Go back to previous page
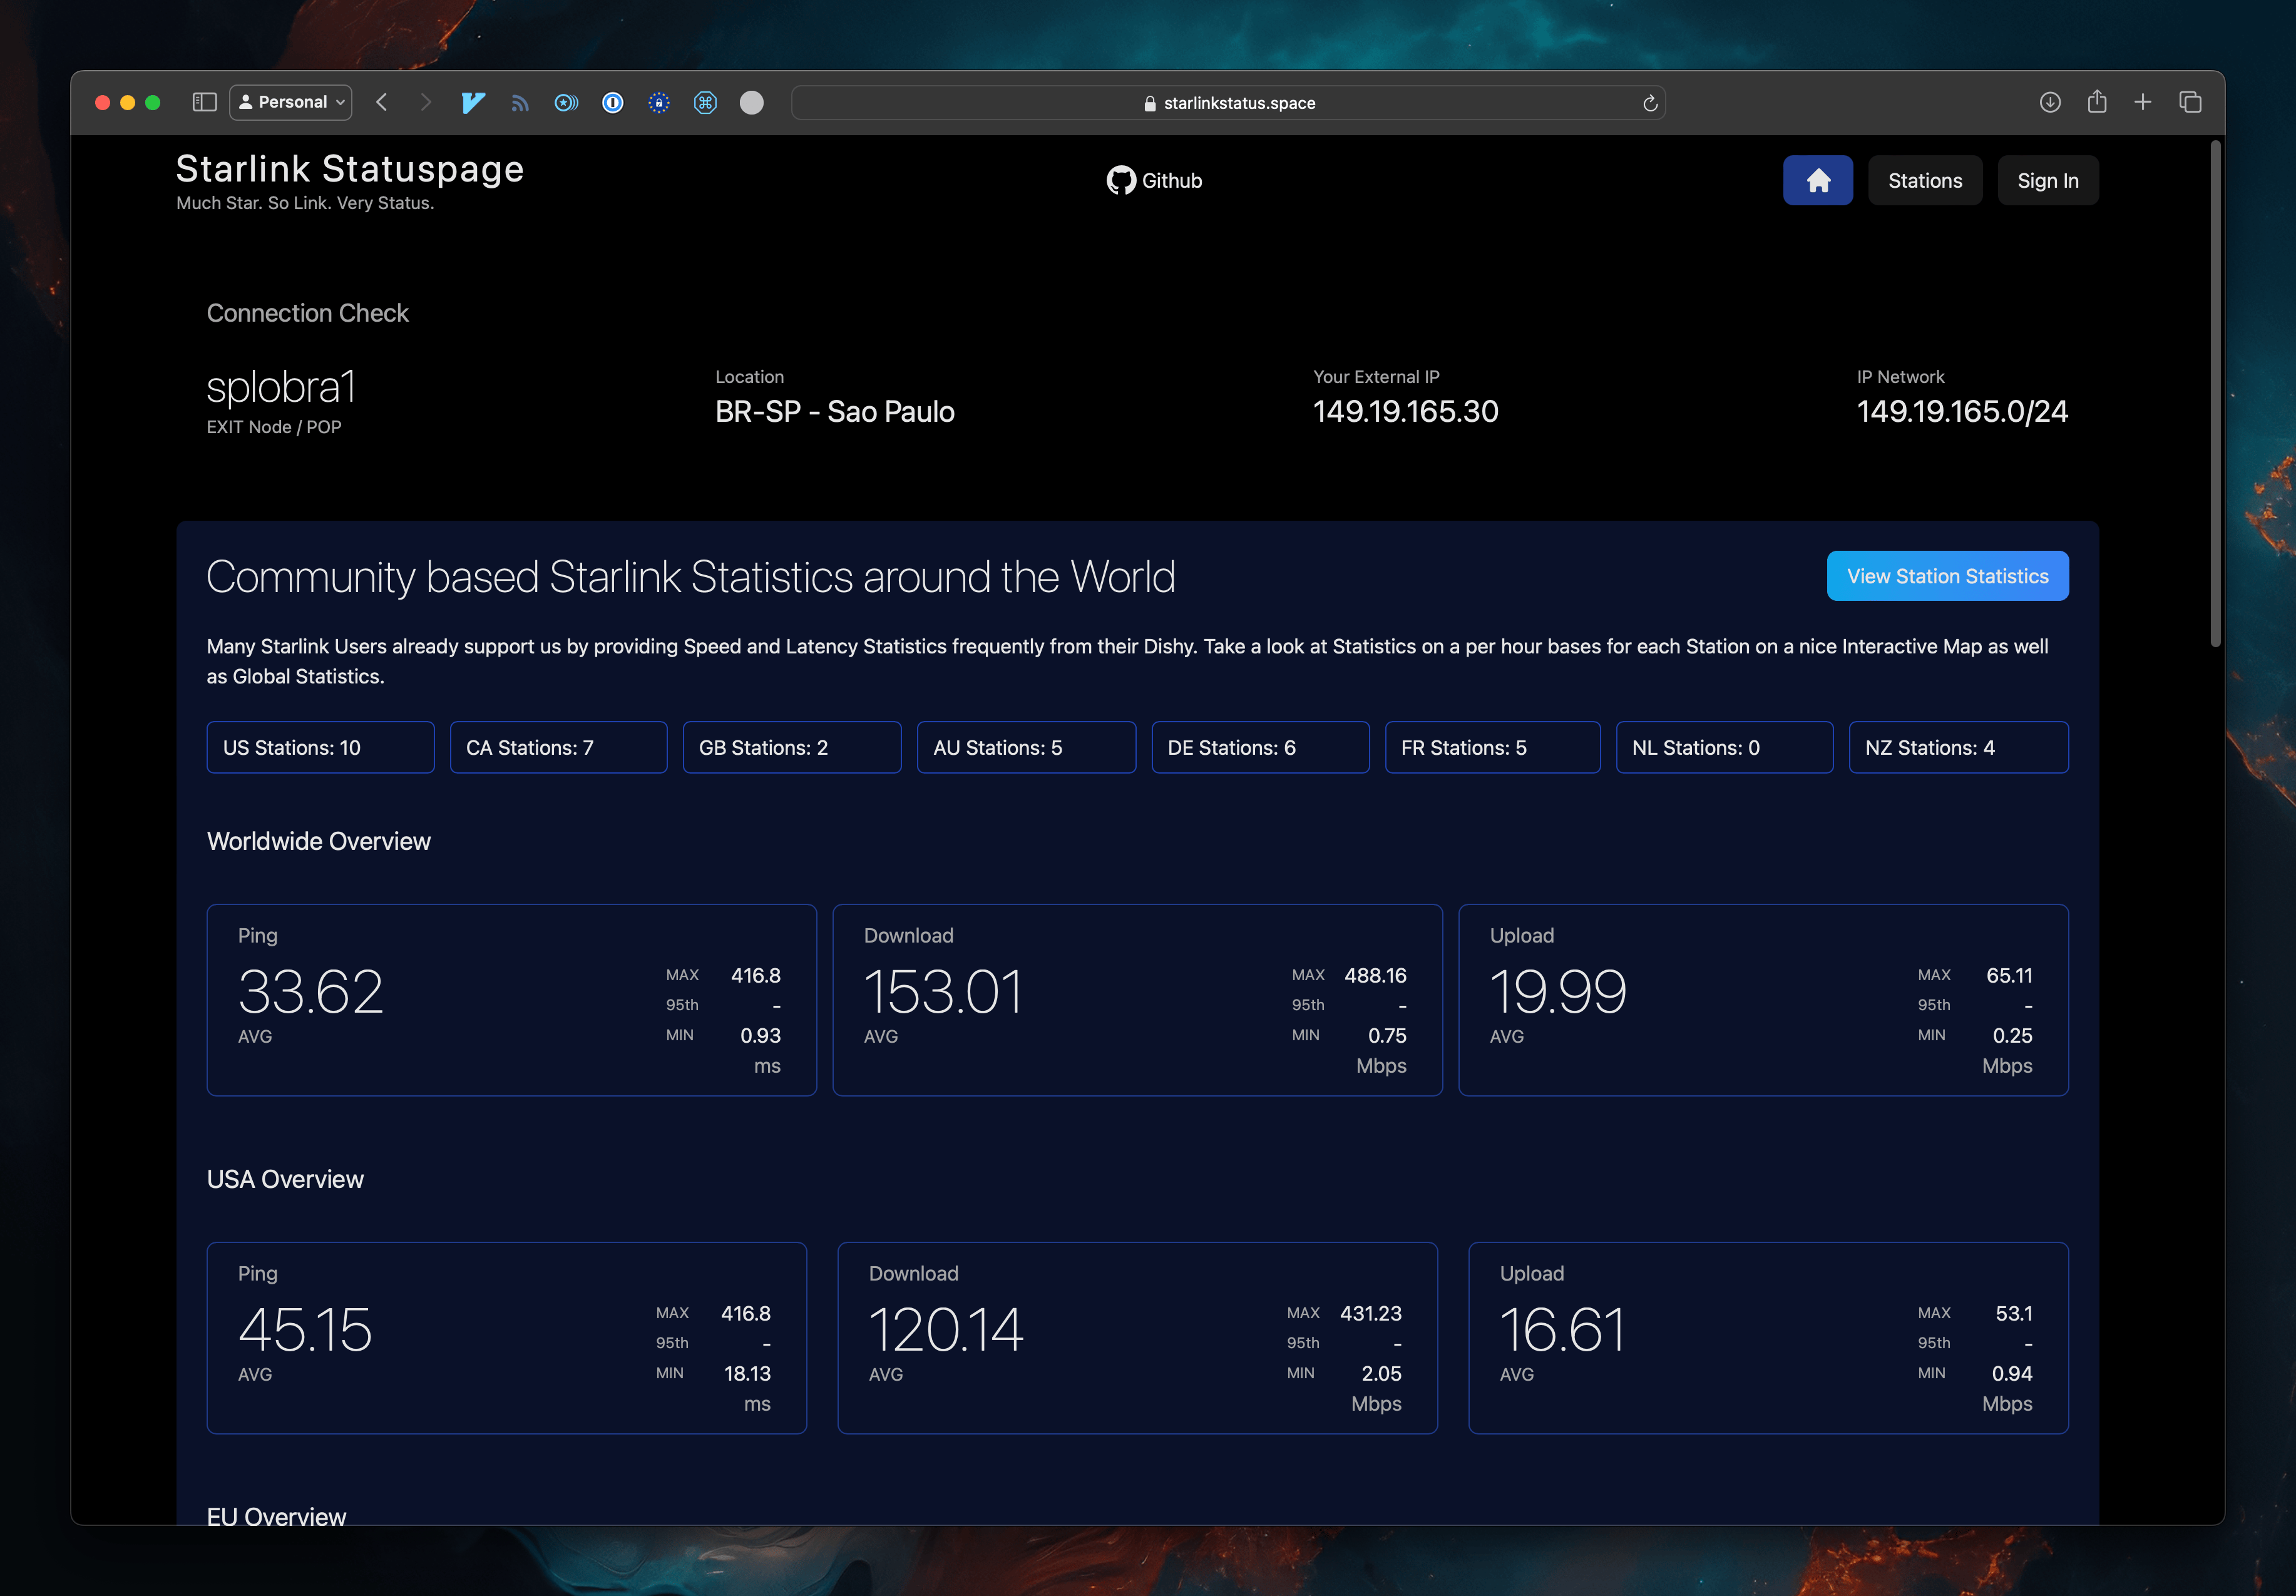The width and height of the screenshot is (2296, 1596). [x=382, y=102]
